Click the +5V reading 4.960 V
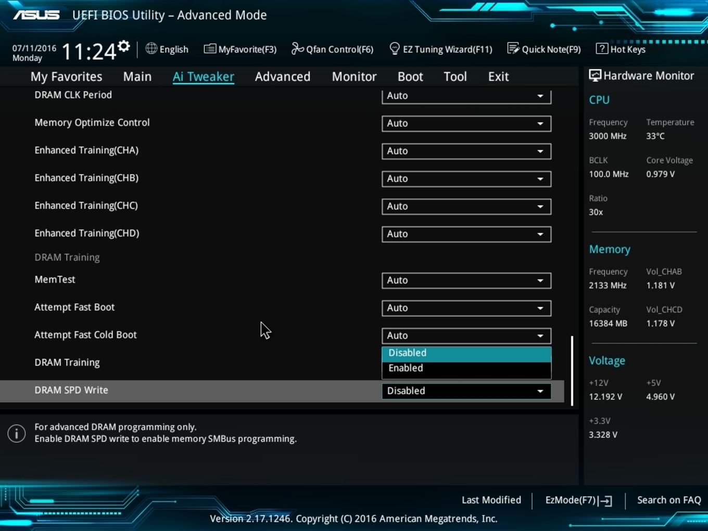Image resolution: width=708 pixels, height=531 pixels. tap(661, 397)
